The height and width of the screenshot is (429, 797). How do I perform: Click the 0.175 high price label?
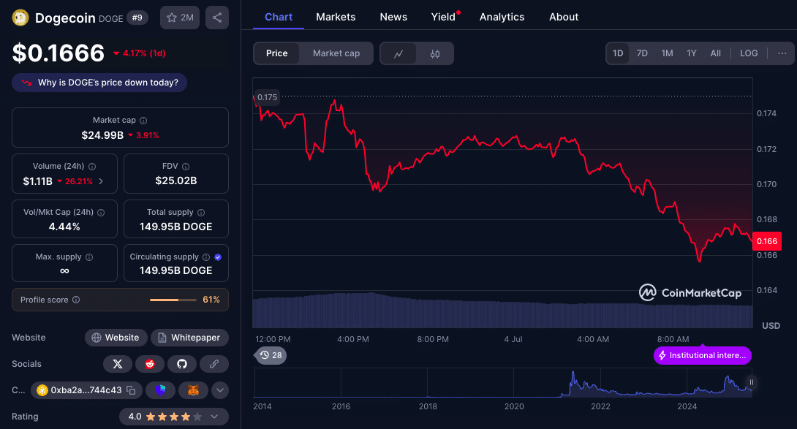[x=267, y=97]
